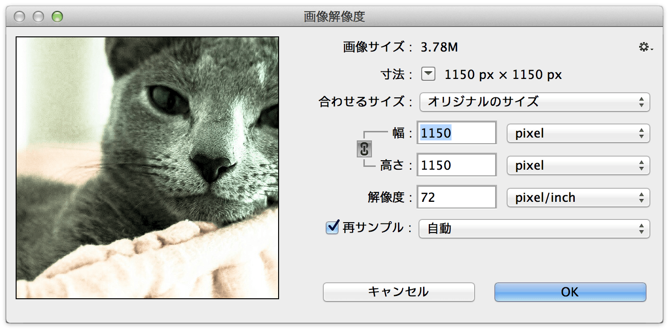The width and height of the screenshot is (669, 329).
Task: Confirm with the OK button
Action: (x=570, y=292)
